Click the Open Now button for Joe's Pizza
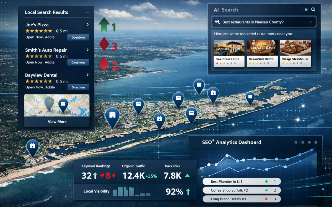332x207 pixels. click(78, 38)
